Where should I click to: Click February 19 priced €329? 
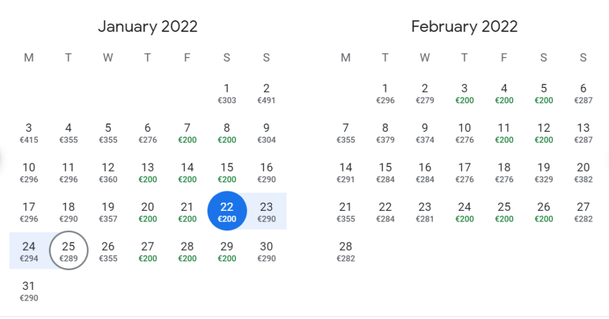pyautogui.click(x=544, y=172)
